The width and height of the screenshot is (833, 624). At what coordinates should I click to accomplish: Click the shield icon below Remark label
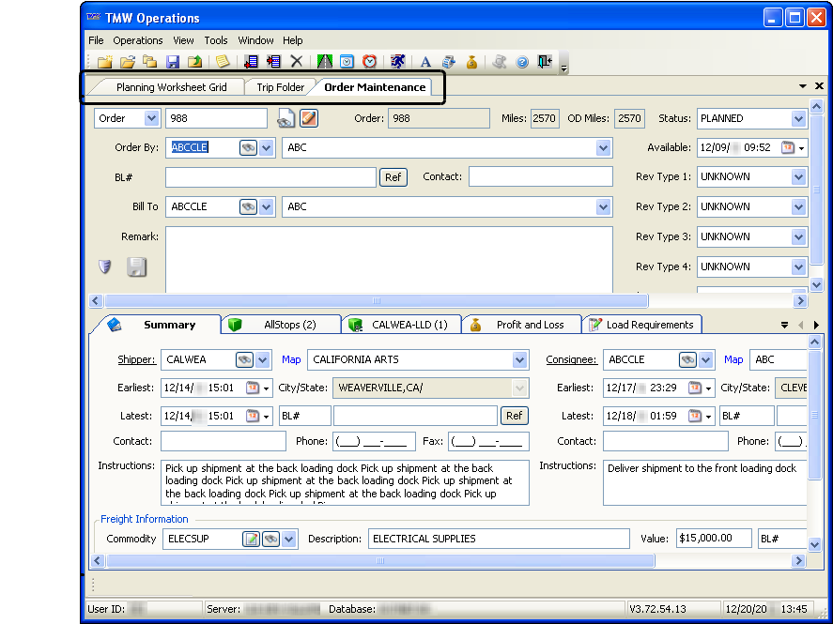point(105,267)
